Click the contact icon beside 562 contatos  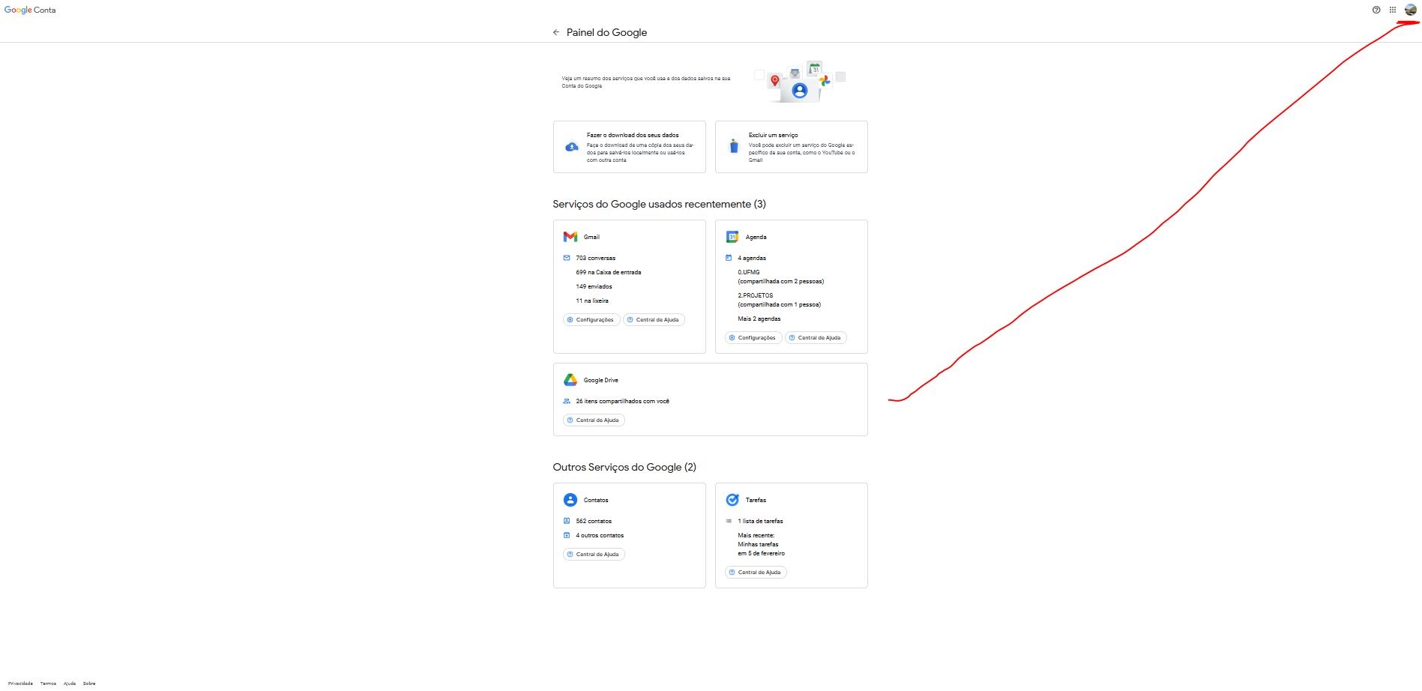point(567,521)
